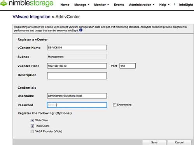Go to the Home menu item

65,5
